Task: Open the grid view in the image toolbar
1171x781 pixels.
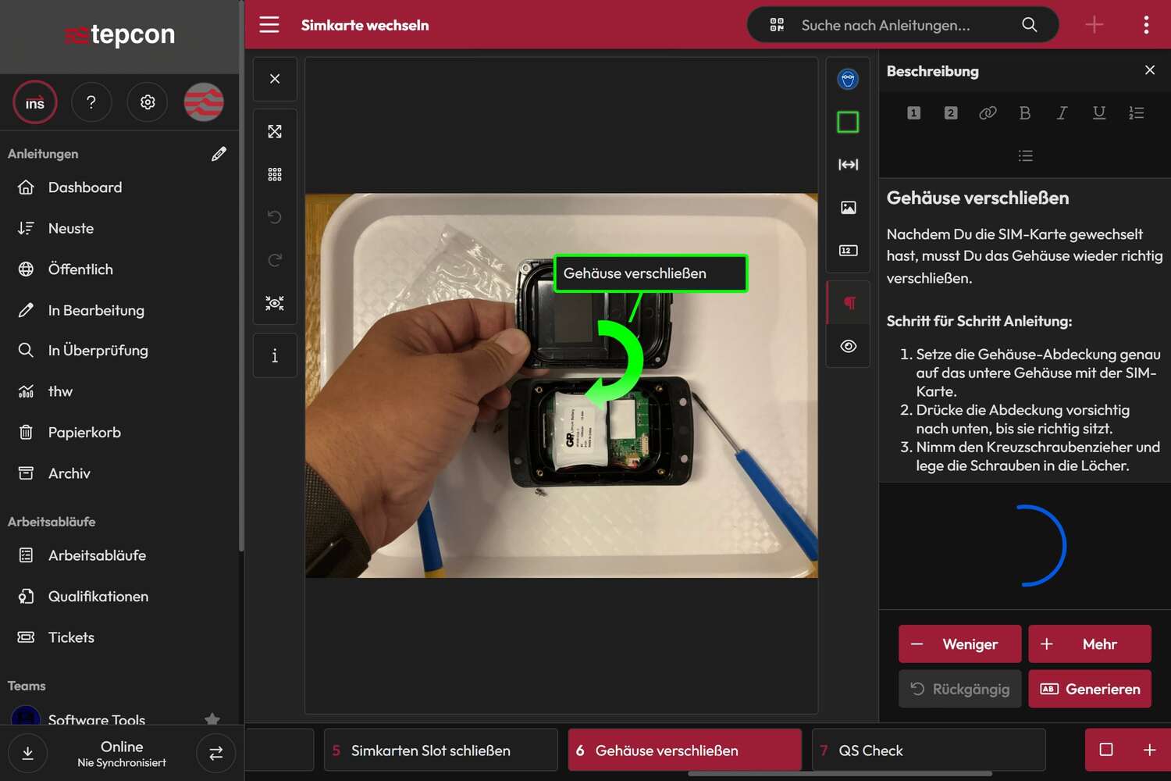Action: pos(274,173)
